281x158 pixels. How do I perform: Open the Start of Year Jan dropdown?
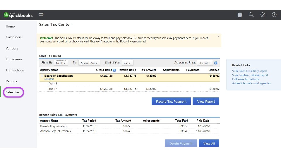pos(127,63)
